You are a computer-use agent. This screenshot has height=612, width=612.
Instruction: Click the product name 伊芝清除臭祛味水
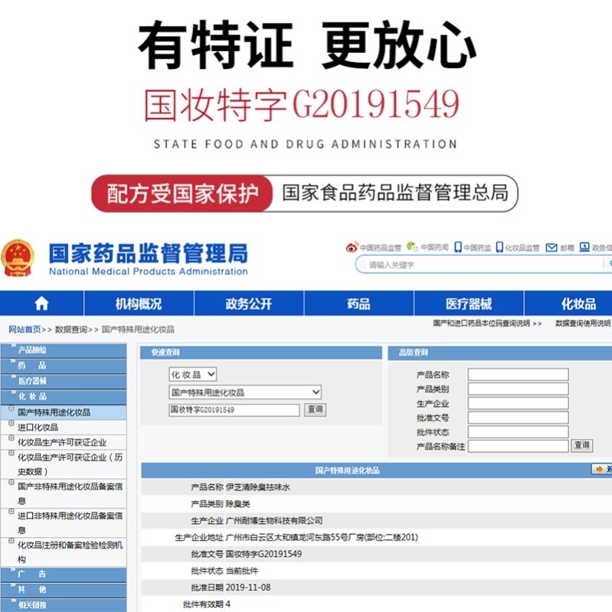[258, 487]
